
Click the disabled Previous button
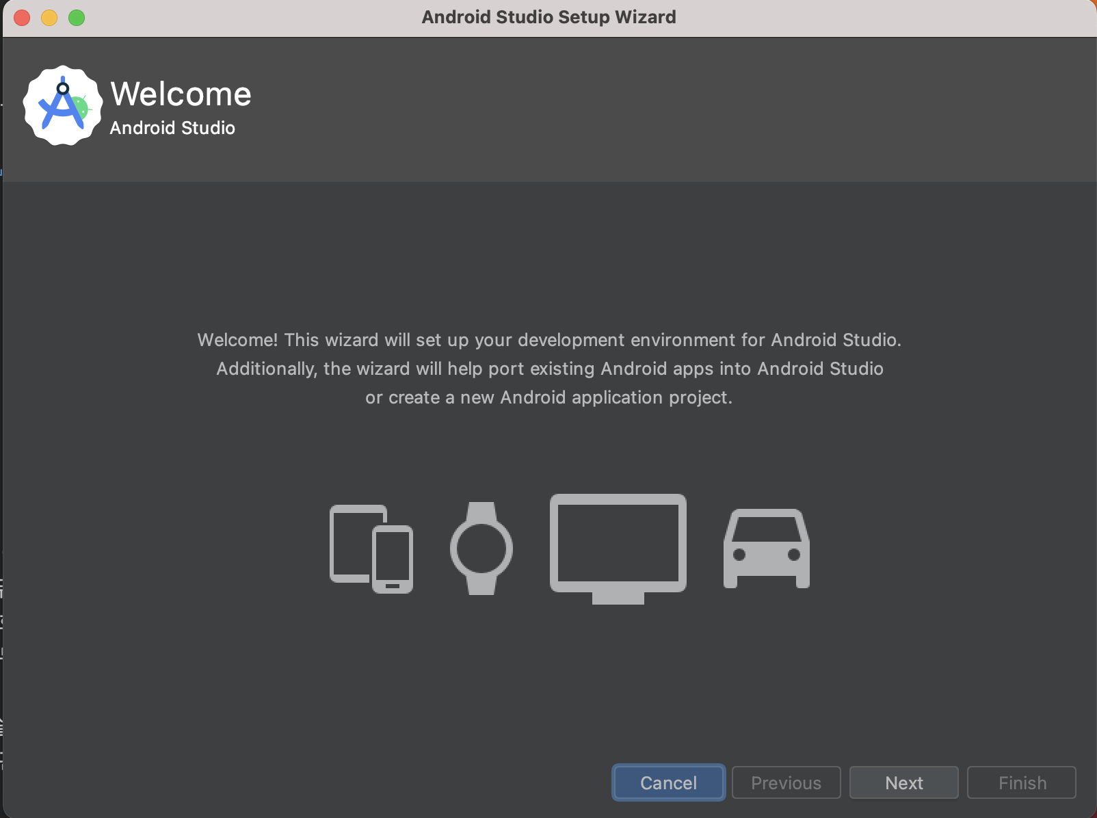tap(786, 782)
